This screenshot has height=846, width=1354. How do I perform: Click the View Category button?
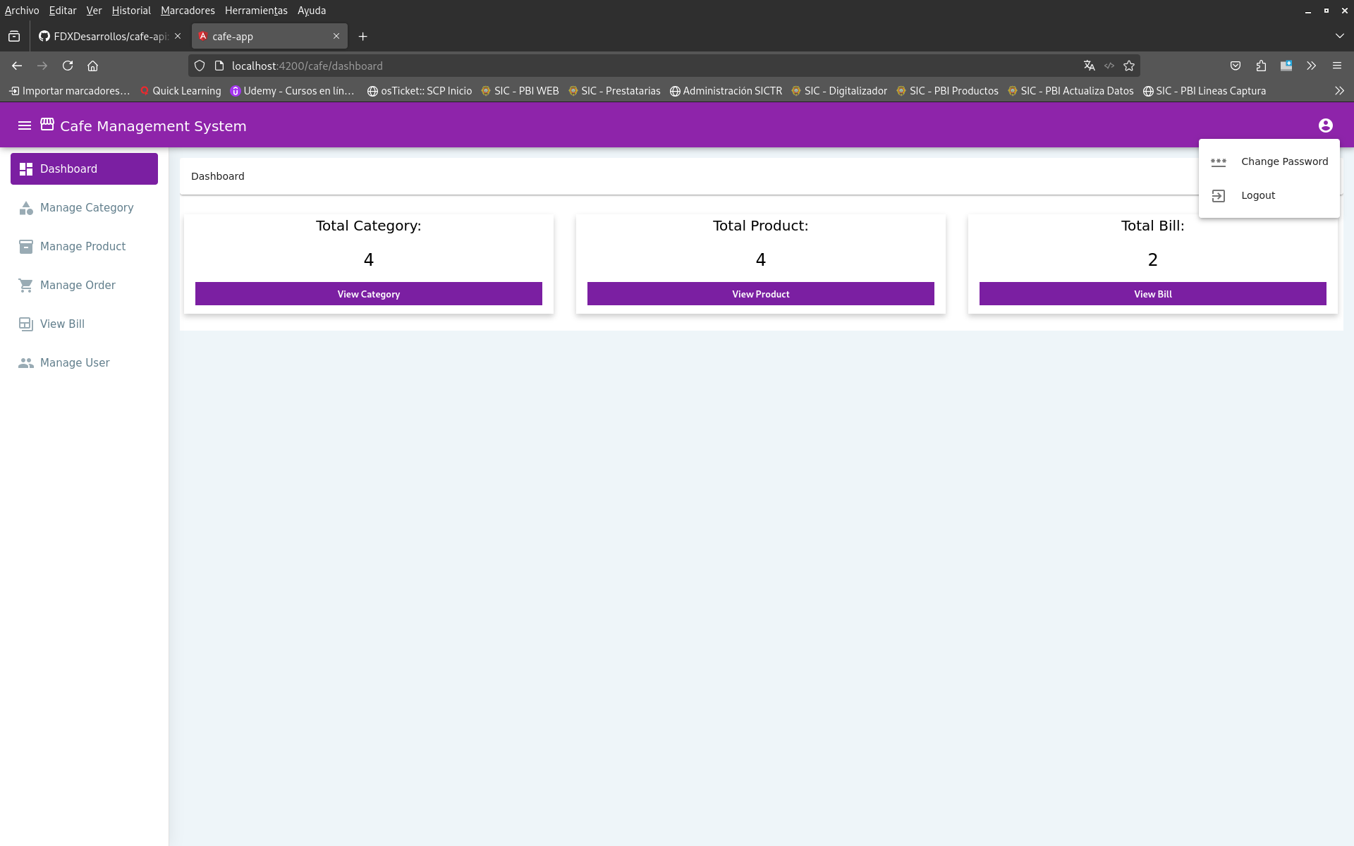369,294
